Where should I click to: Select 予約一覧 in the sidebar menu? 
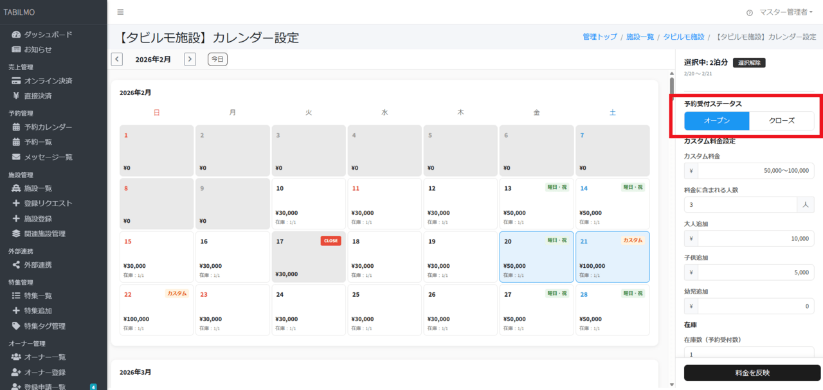tap(39, 141)
